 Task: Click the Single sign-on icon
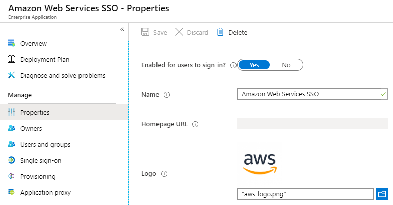pos(11,160)
